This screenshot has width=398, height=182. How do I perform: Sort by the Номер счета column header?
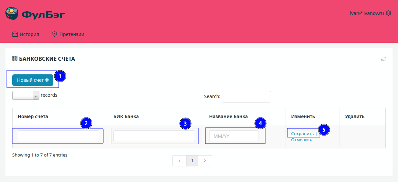[x=33, y=116]
